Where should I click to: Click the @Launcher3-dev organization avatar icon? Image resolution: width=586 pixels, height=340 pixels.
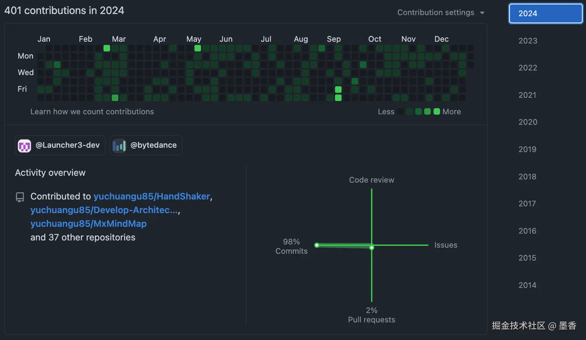pyautogui.click(x=24, y=145)
